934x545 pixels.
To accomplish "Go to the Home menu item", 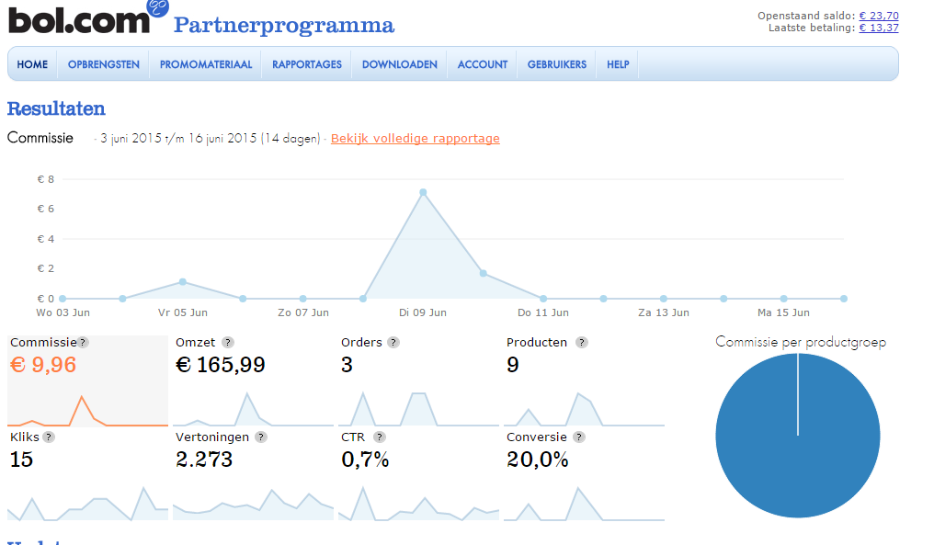I will pos(32,64).
